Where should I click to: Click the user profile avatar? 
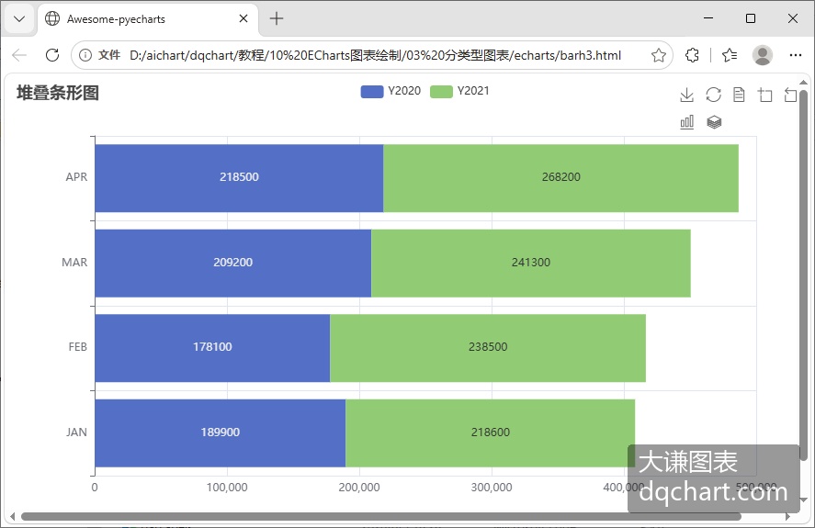click(x=763, y=55)
